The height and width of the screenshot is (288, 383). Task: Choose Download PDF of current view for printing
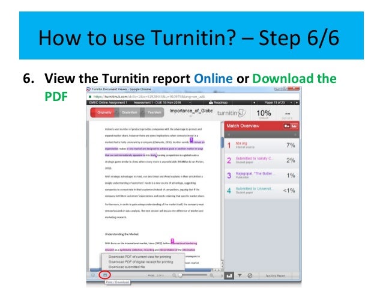coord(140,257)
